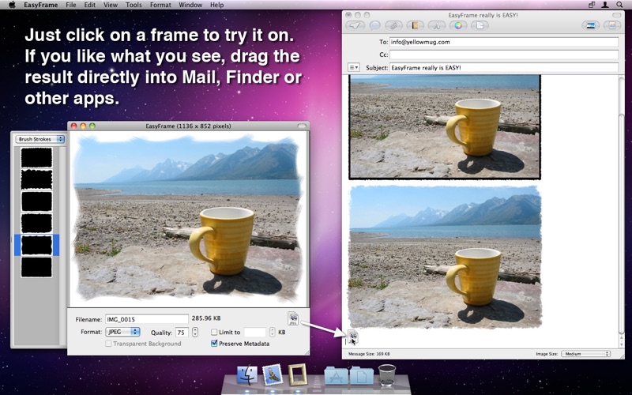This screenshot has width=632, height=395.
Task: Click the Send message icon in Mail
Action: point(357,25)
